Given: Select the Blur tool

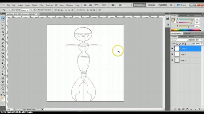Looking at the screenshot, I should 3,60.
